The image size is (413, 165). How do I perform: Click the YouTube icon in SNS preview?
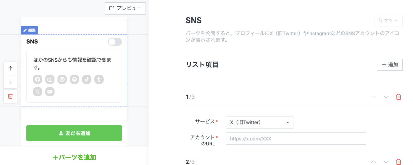point(50,92)
